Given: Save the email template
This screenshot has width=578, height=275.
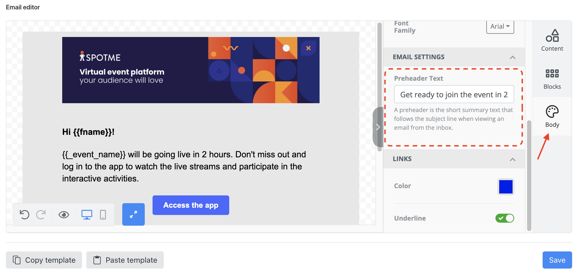Looking at the screenshot, I should tap(557, 260).
